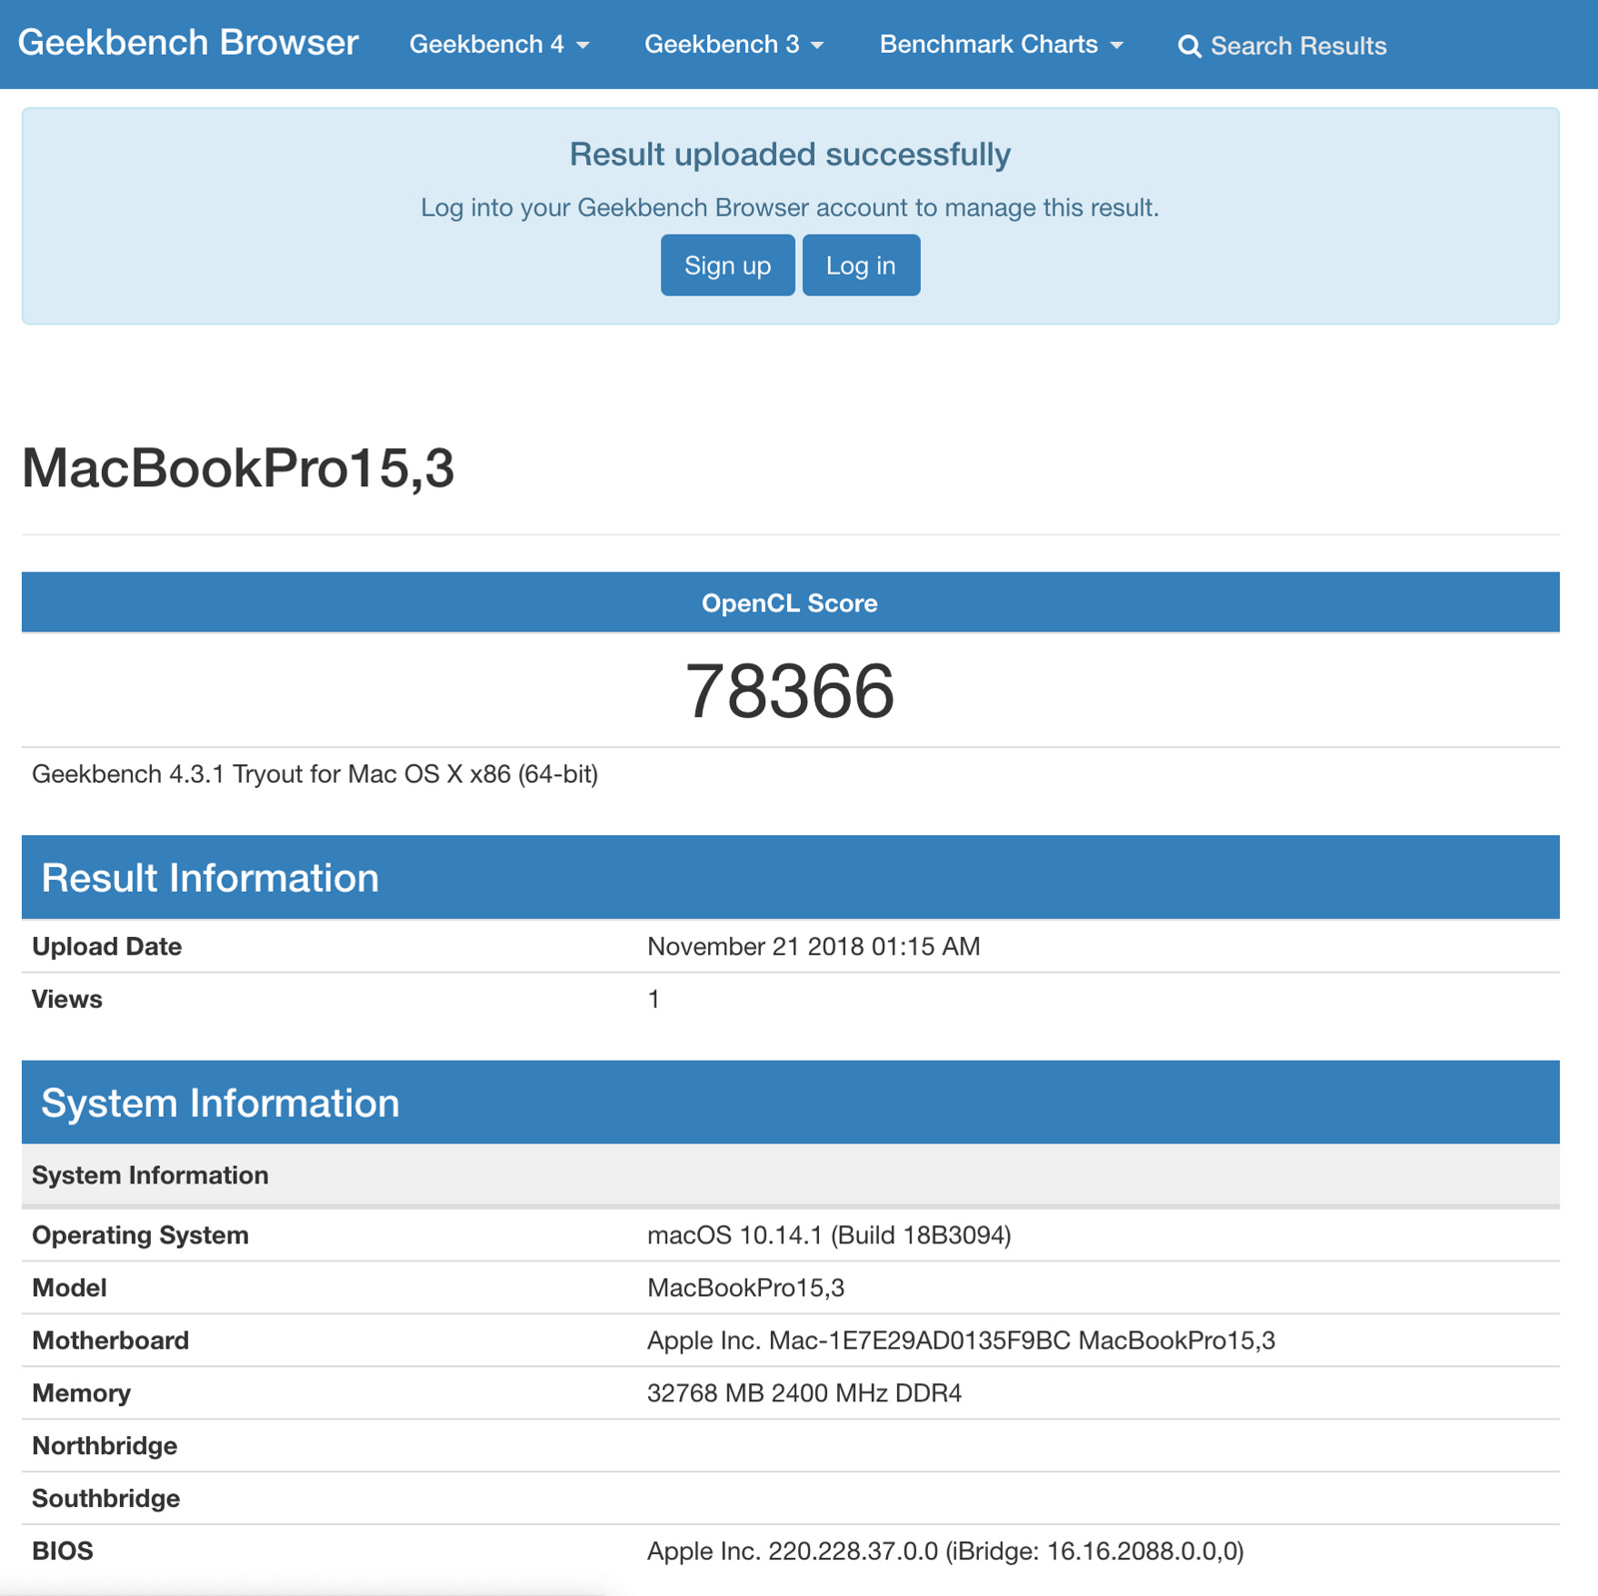Open the Search Results link text

click(1298, 46)
